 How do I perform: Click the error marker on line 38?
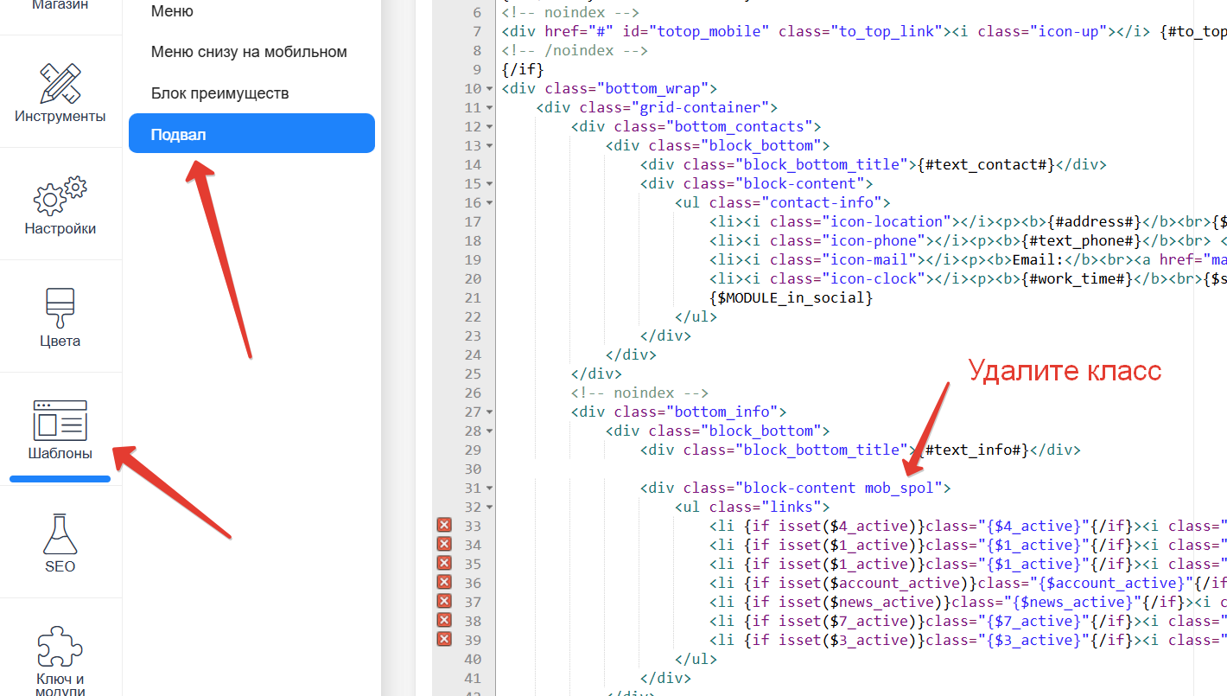coord(444,621)
